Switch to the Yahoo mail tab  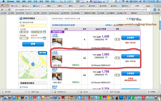(15, 6)
